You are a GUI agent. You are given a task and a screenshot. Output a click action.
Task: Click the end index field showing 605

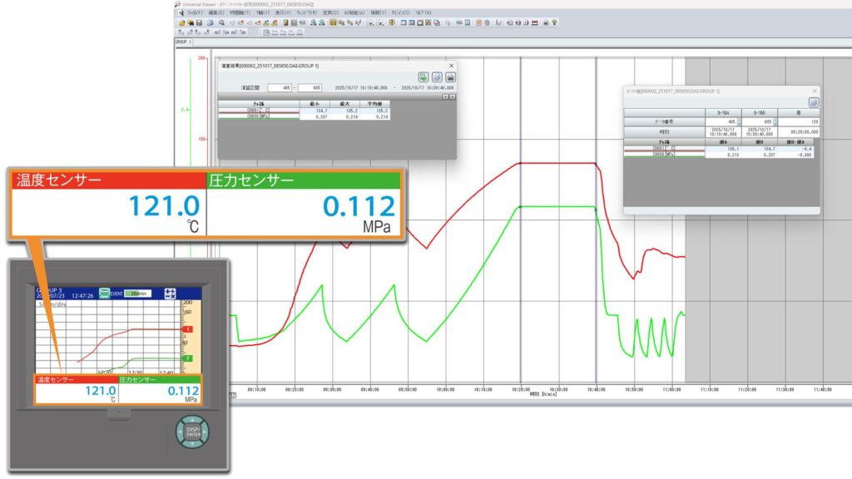[x=310, y=87]
